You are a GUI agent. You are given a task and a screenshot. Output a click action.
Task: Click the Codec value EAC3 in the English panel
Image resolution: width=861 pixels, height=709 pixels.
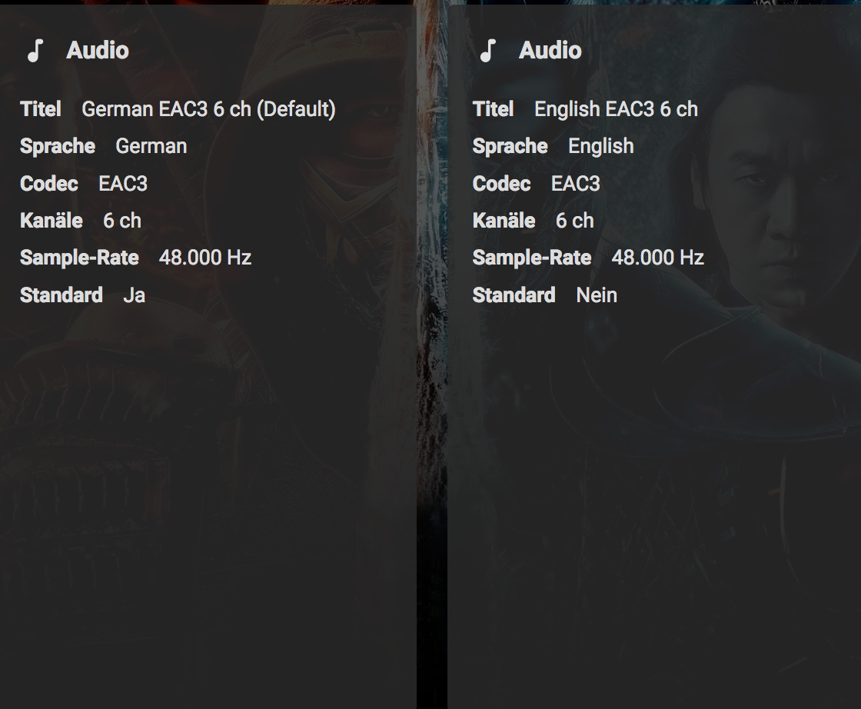click(x=575, y=184)
